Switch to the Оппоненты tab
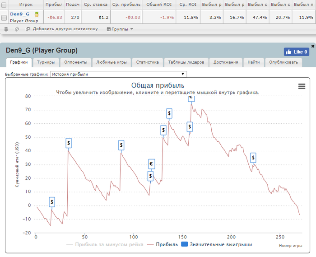316x257 pixels. (x=75, y=62)
